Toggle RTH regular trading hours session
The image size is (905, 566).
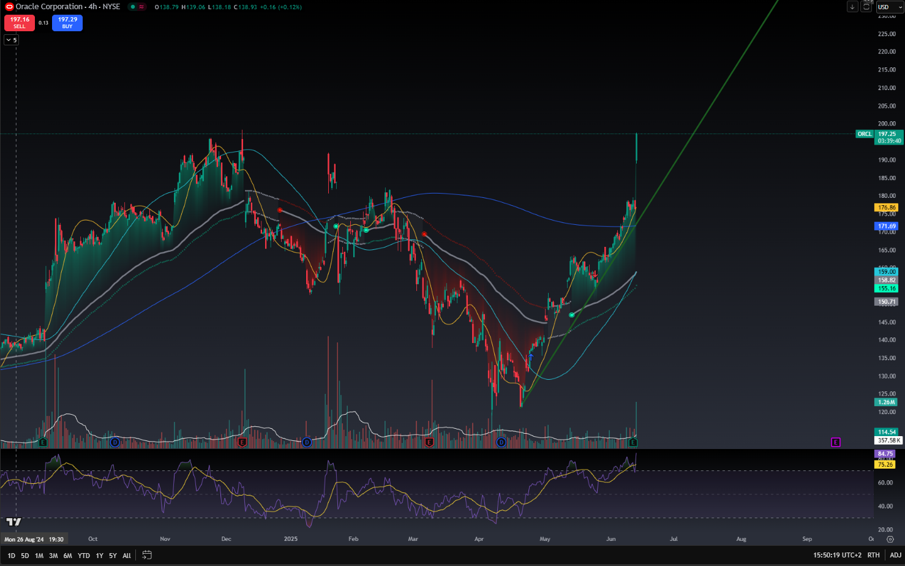(874, 555)
